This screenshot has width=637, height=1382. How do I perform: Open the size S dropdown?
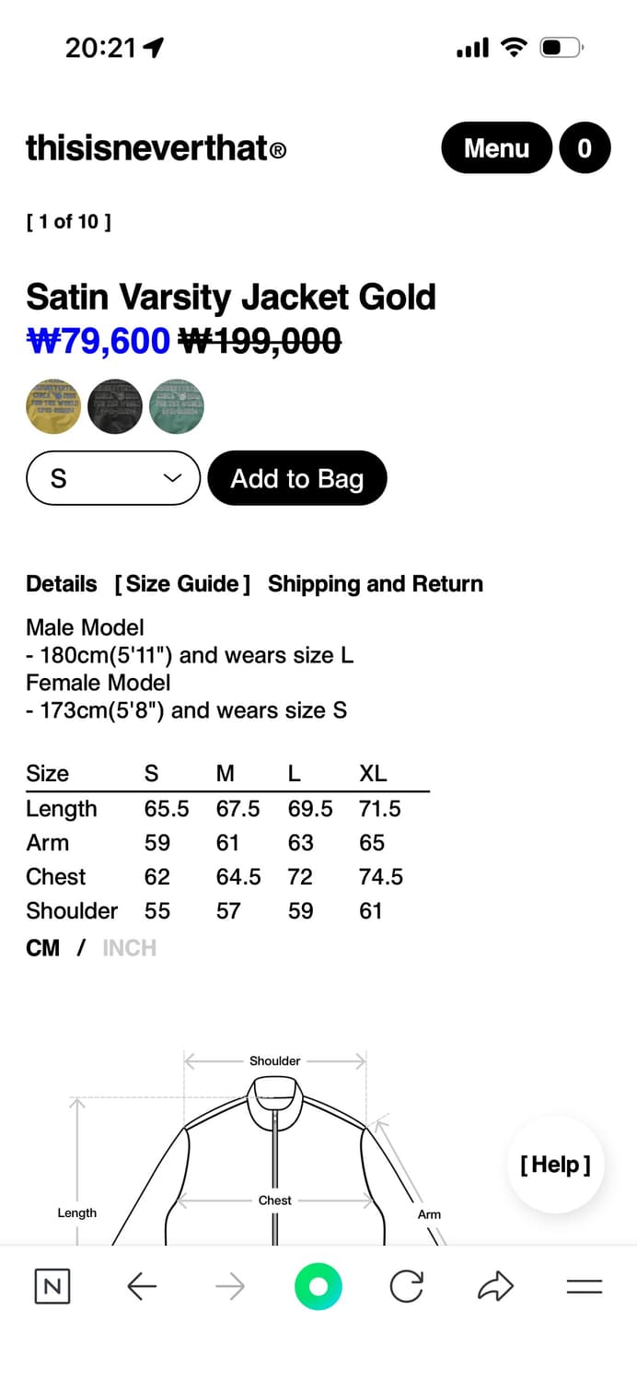point(113,478)
